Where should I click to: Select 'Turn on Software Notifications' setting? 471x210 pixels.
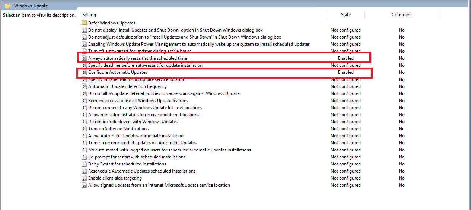point(118,129)
